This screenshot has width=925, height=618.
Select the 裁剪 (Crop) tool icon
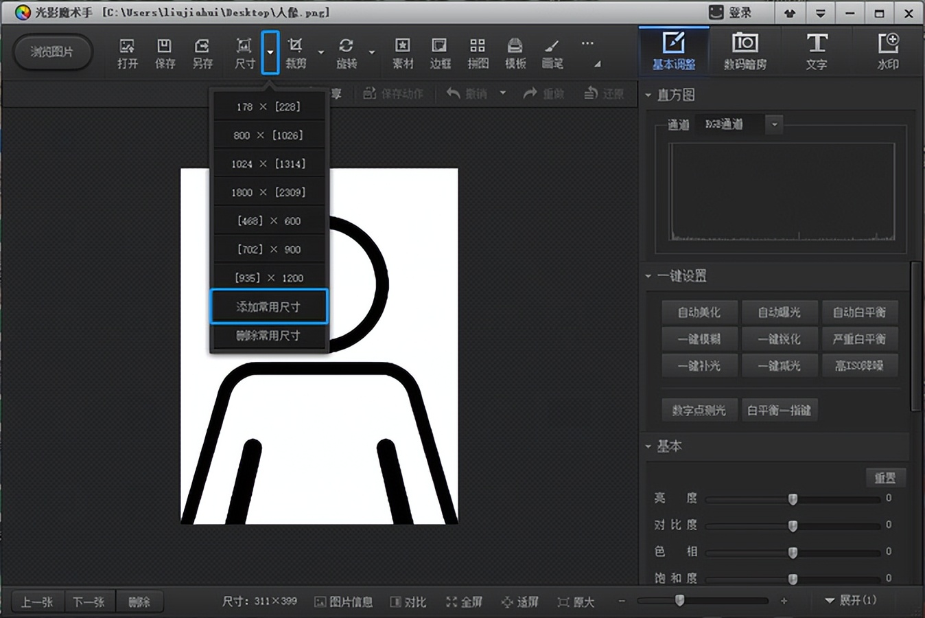[x=296, y=53]
